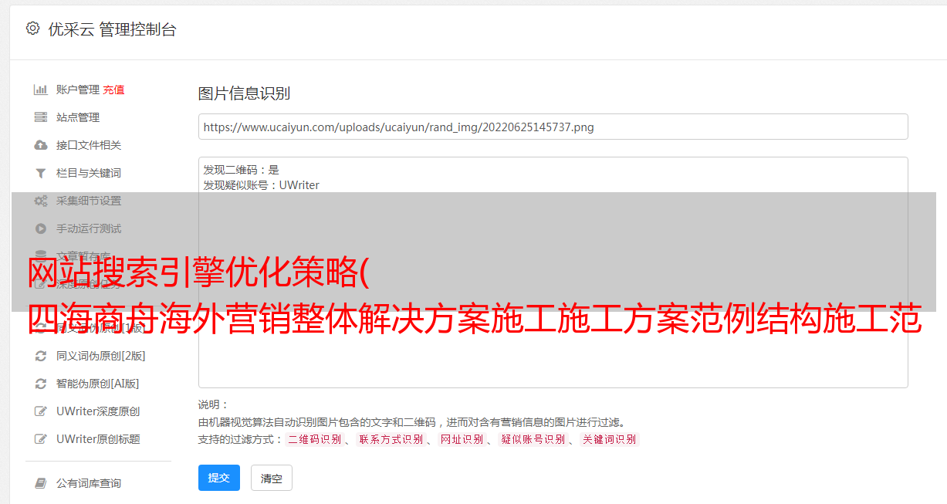Screen dimensions: 947x504
Task: Open the UWriter原创标题 menu label
Action: [98, 439]
